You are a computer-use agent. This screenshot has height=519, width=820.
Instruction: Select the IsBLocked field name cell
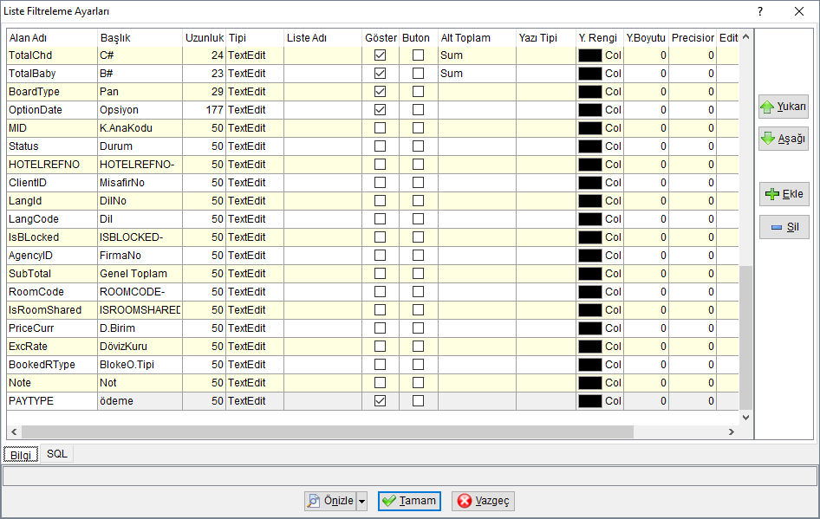point(52,237)
